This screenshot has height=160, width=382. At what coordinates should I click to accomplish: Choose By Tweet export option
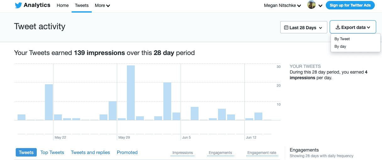pyautogui.click(x=342, y=39)
